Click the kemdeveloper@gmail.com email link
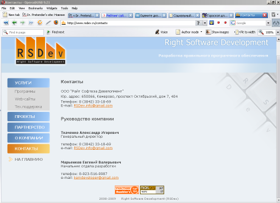280x203 pixels. click(x=96, y=178)
